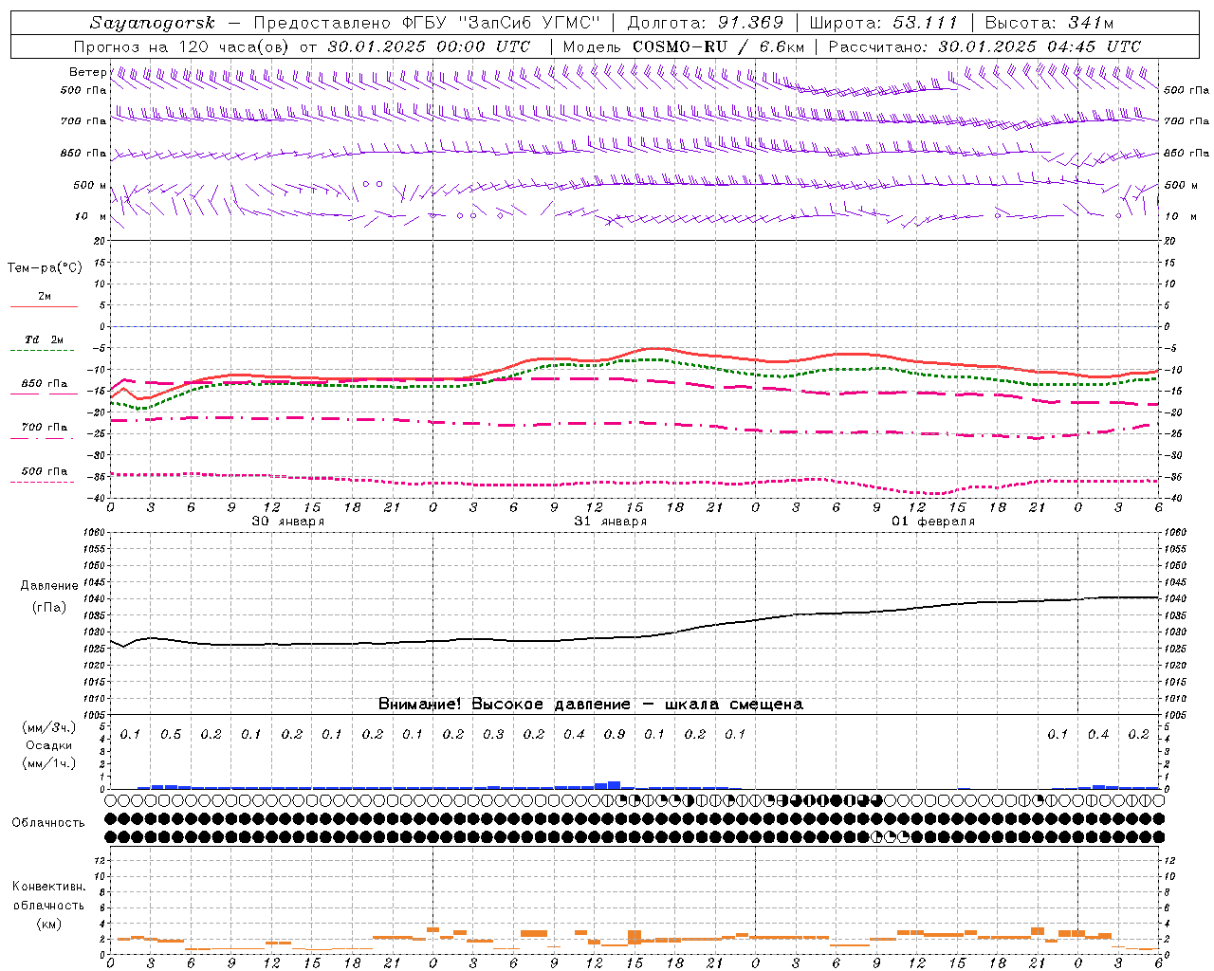Click the '500 гПа' temperature legend entry

pos(44,471)
